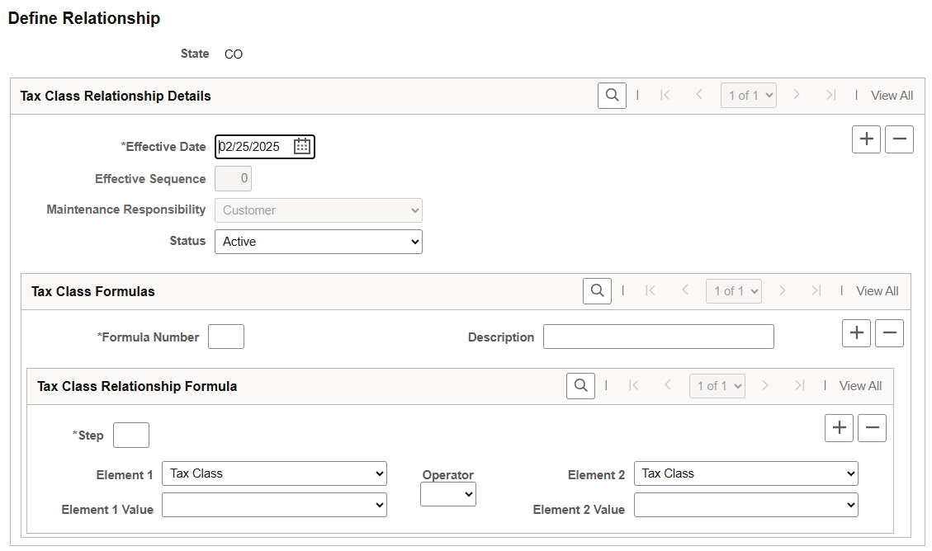Viewport: 932px width, 551px height.
Task: Delete the Step row in Relationship Formula
Action: click(x=872, y=428)
